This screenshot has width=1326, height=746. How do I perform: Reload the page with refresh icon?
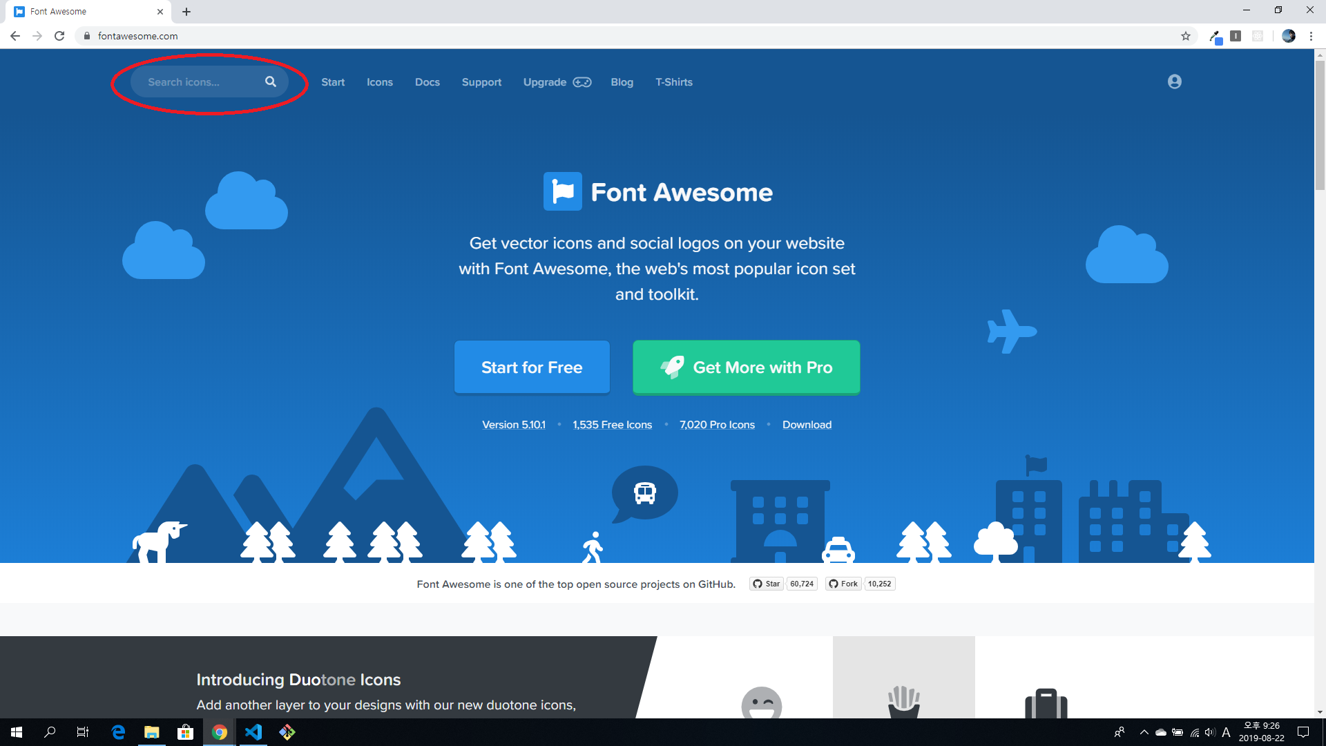click(x=59, y=36)
